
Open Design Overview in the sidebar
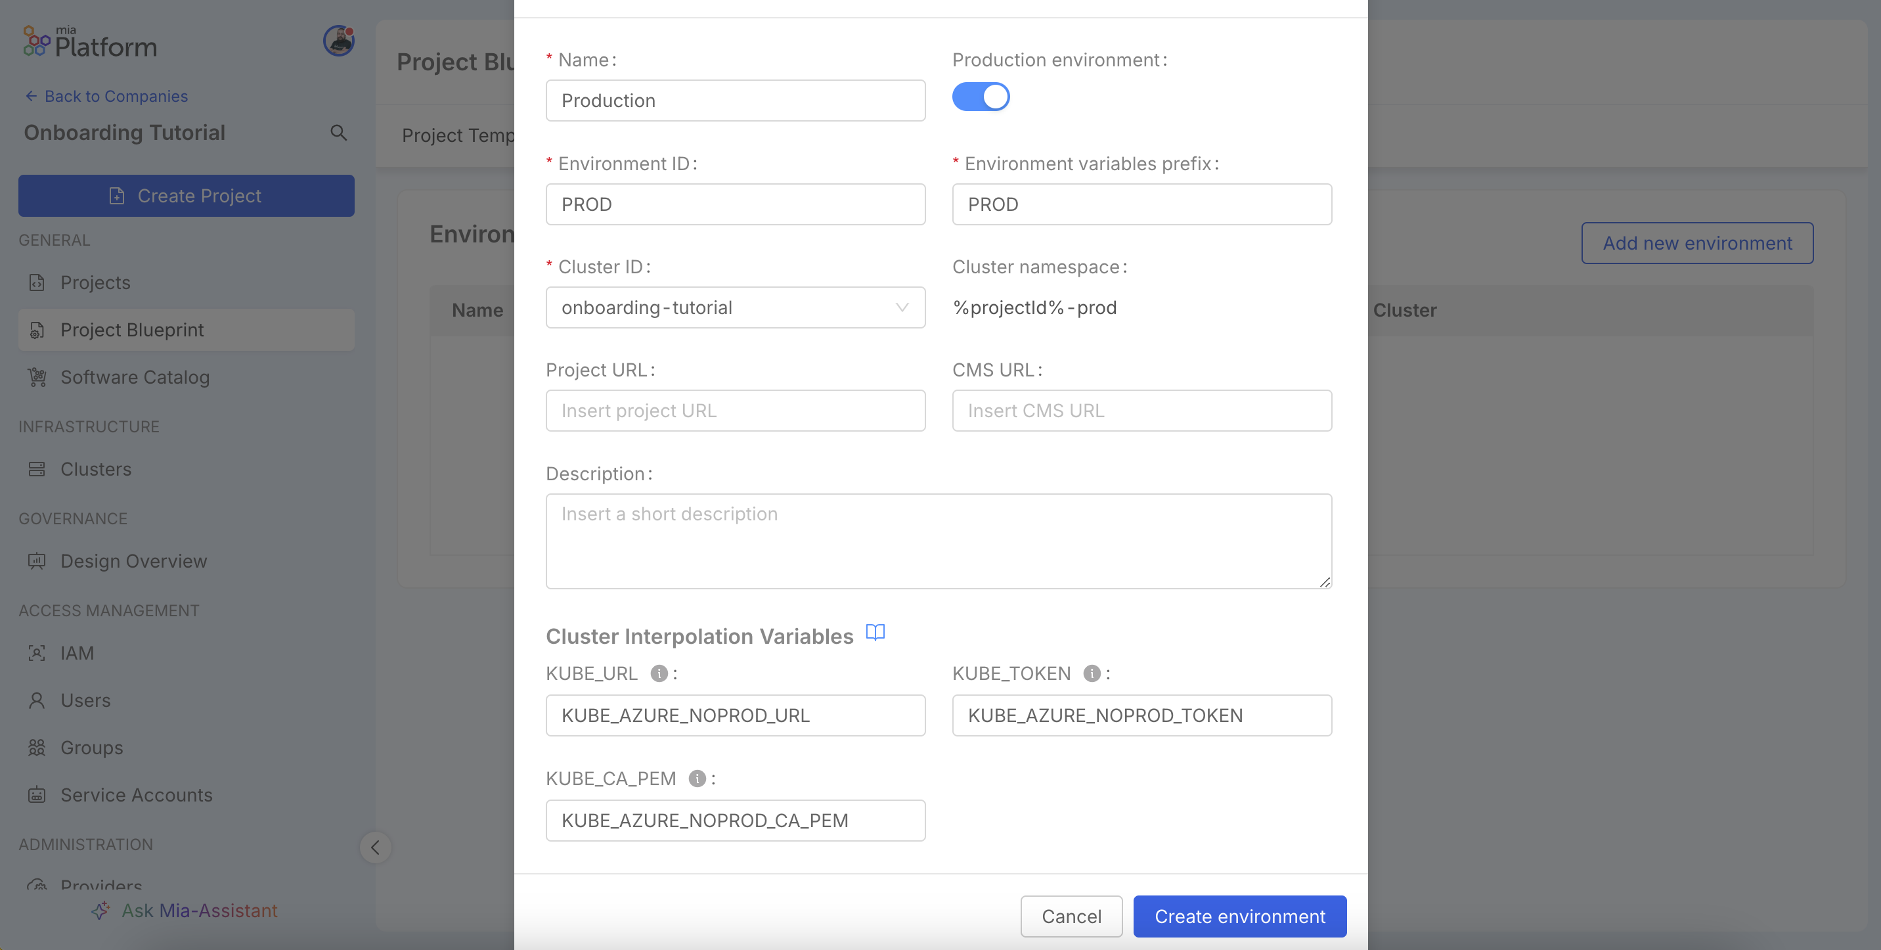tap(187, 562)
